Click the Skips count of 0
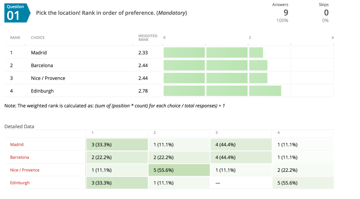This screenshot has width=360, height=199. (x=326, y=13)
